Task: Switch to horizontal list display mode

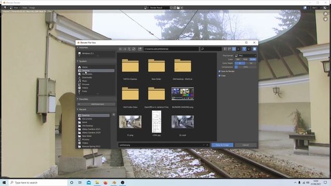Action: pos(230,49)
